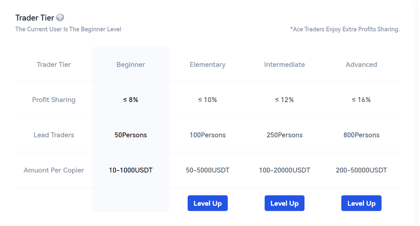Viewport: 420px width, 226px height.
Task: Click the Profit Sharing row label
Action: (54, 100)
